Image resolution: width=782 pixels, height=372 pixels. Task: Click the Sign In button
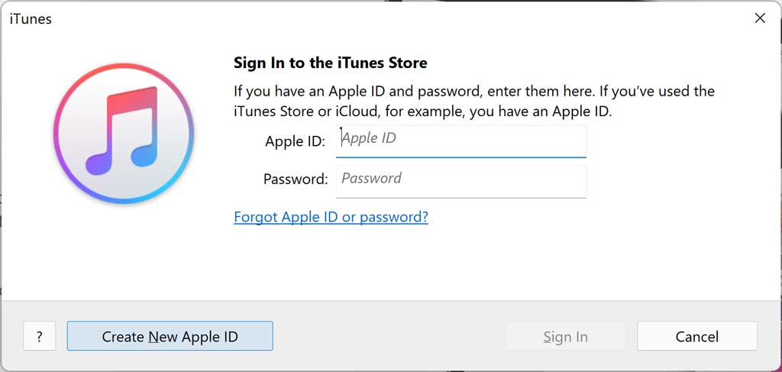coord(565,337)
